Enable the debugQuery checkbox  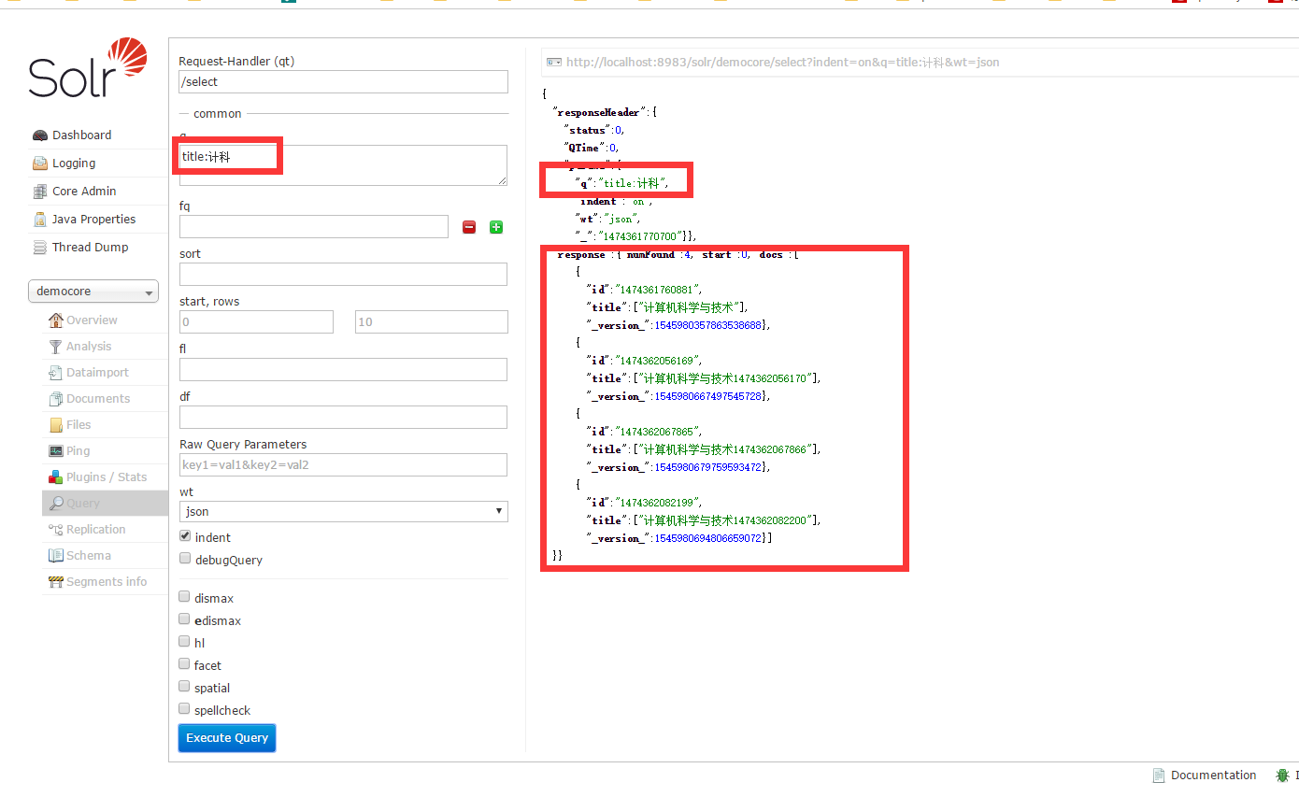(185, 559)
